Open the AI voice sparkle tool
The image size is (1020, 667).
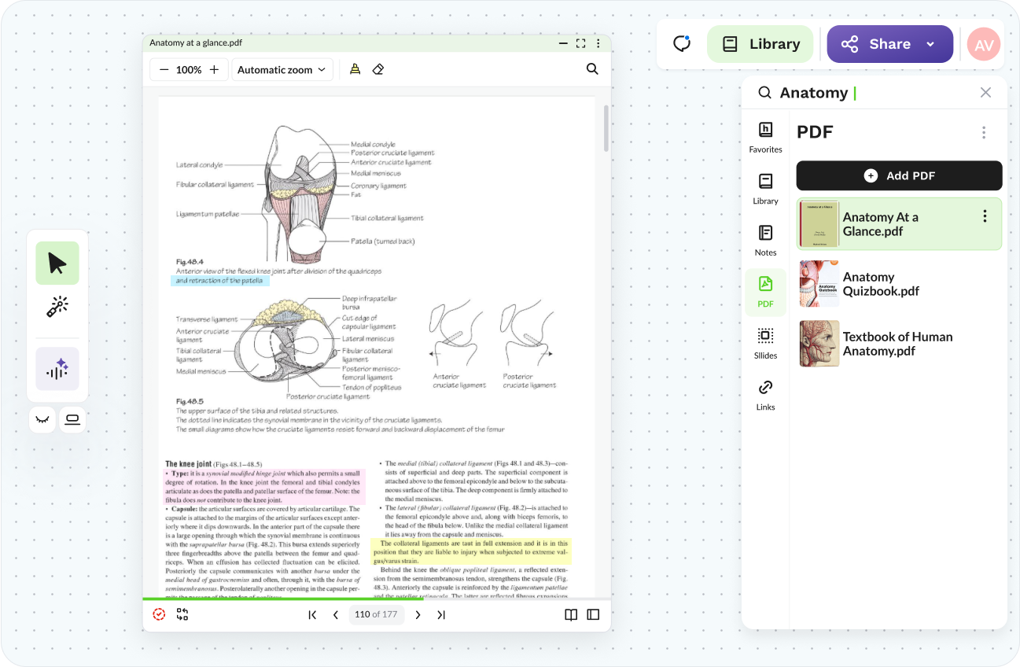point(57,369)
